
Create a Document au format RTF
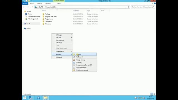pos(85,65)
